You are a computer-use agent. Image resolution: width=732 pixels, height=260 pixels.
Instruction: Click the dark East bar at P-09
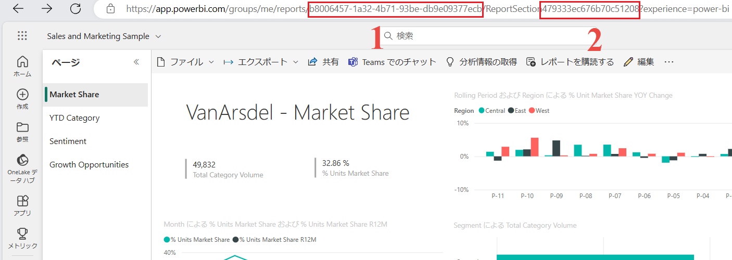(557, 148)
